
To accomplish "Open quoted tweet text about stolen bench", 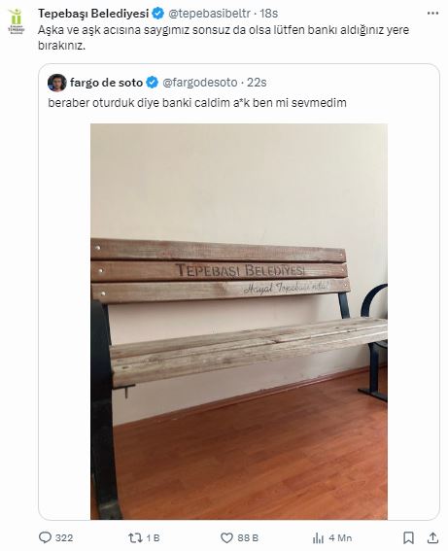I will click(x=197, y=103).
